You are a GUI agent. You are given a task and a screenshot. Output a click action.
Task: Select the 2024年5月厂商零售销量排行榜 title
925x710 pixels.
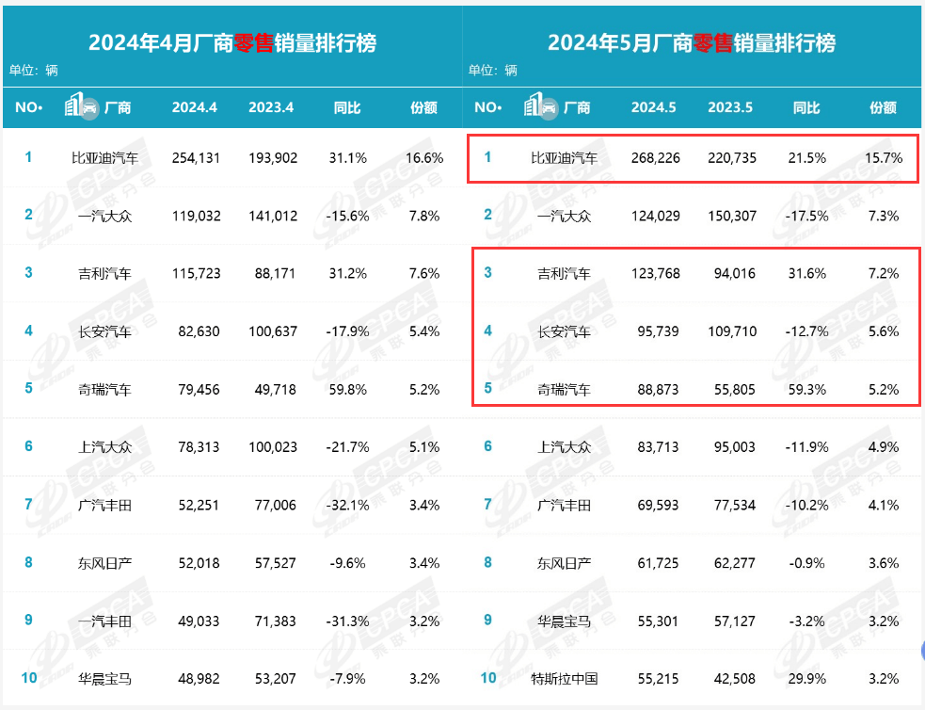(x=692, y=42)
